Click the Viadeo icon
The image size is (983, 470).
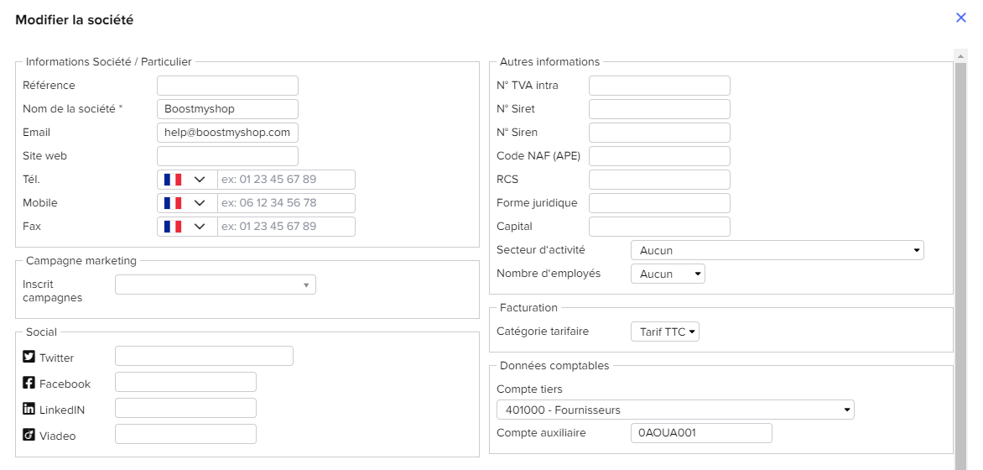click(x=29, y=435)
